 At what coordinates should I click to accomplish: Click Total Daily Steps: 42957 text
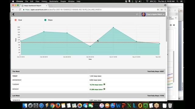[x=156, y=71]
